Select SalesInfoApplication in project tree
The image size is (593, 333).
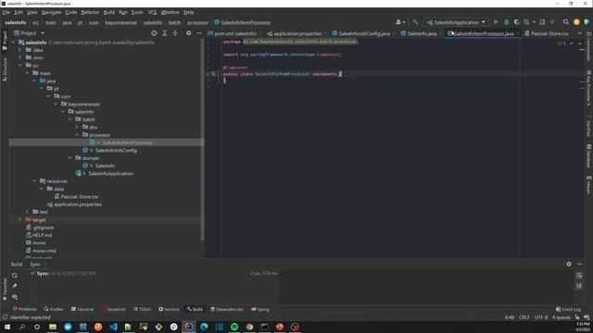click(x=110, y=174)
